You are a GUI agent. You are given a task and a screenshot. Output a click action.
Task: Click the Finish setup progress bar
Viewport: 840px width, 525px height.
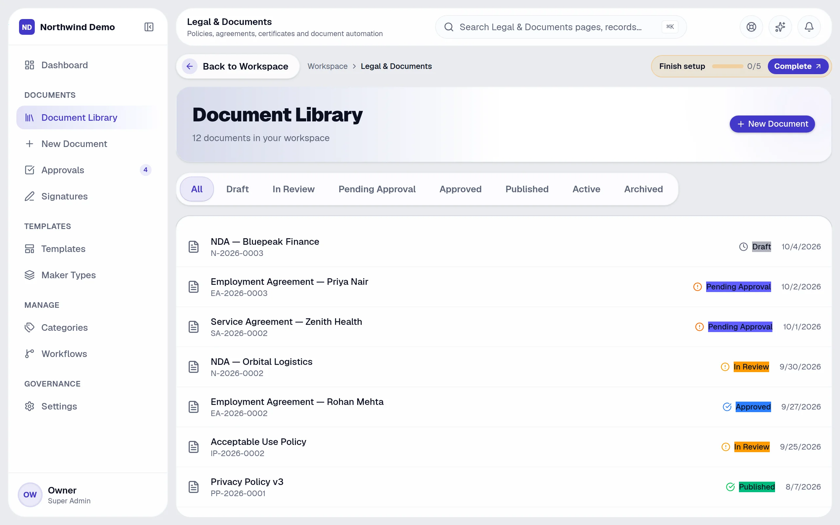[727, 66]
